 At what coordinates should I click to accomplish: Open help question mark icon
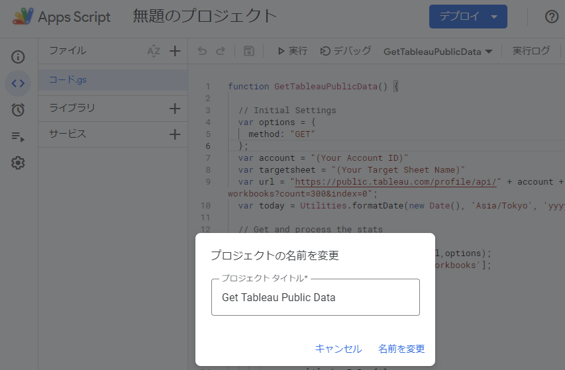(x=552, y=17)
